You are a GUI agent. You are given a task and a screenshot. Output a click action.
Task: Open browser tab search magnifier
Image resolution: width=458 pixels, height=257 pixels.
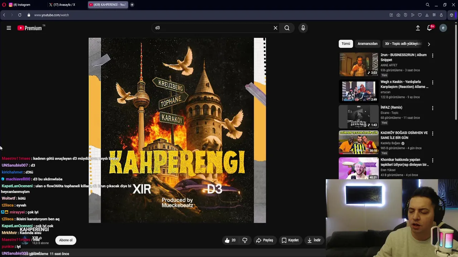click(428, 5)
